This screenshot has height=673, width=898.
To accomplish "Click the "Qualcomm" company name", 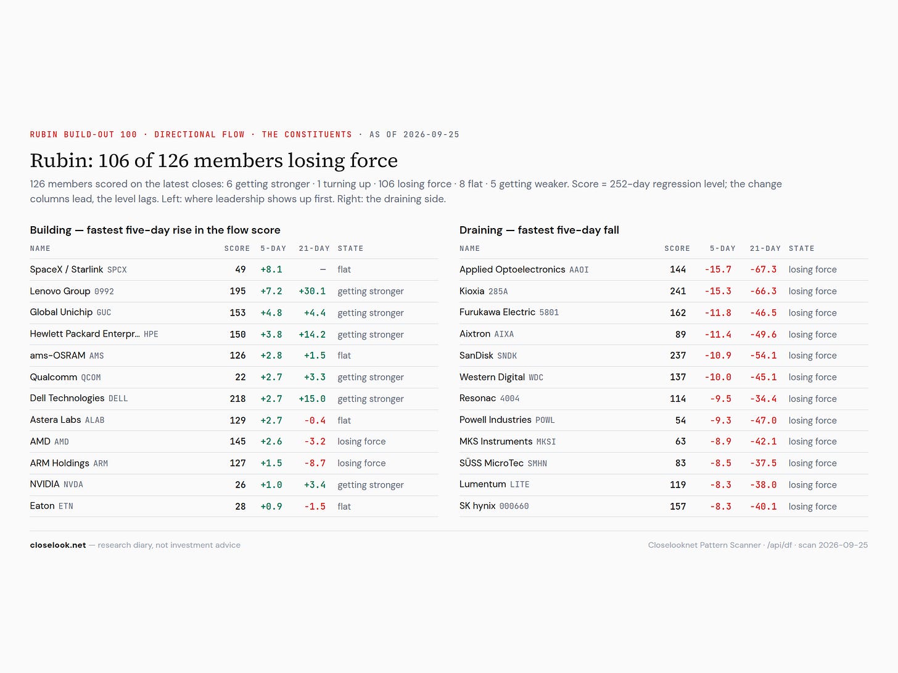I will tap(54, 377).
